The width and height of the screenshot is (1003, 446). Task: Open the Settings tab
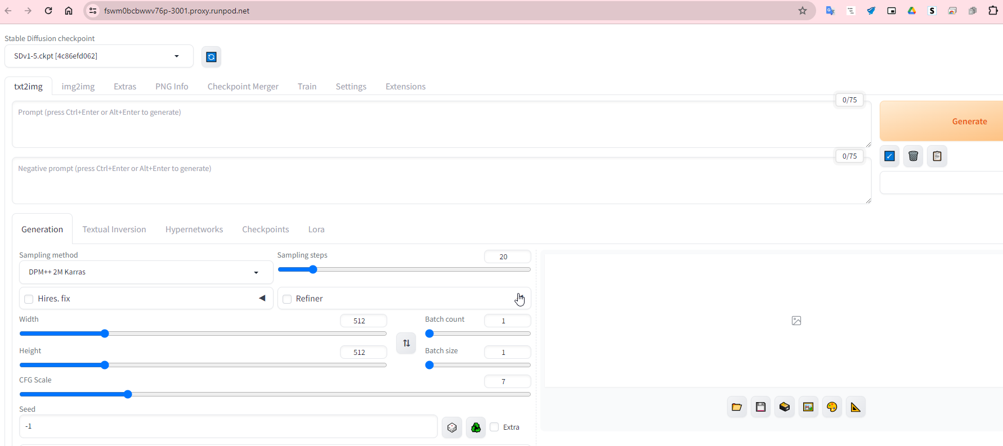click(x=351, y=87)
